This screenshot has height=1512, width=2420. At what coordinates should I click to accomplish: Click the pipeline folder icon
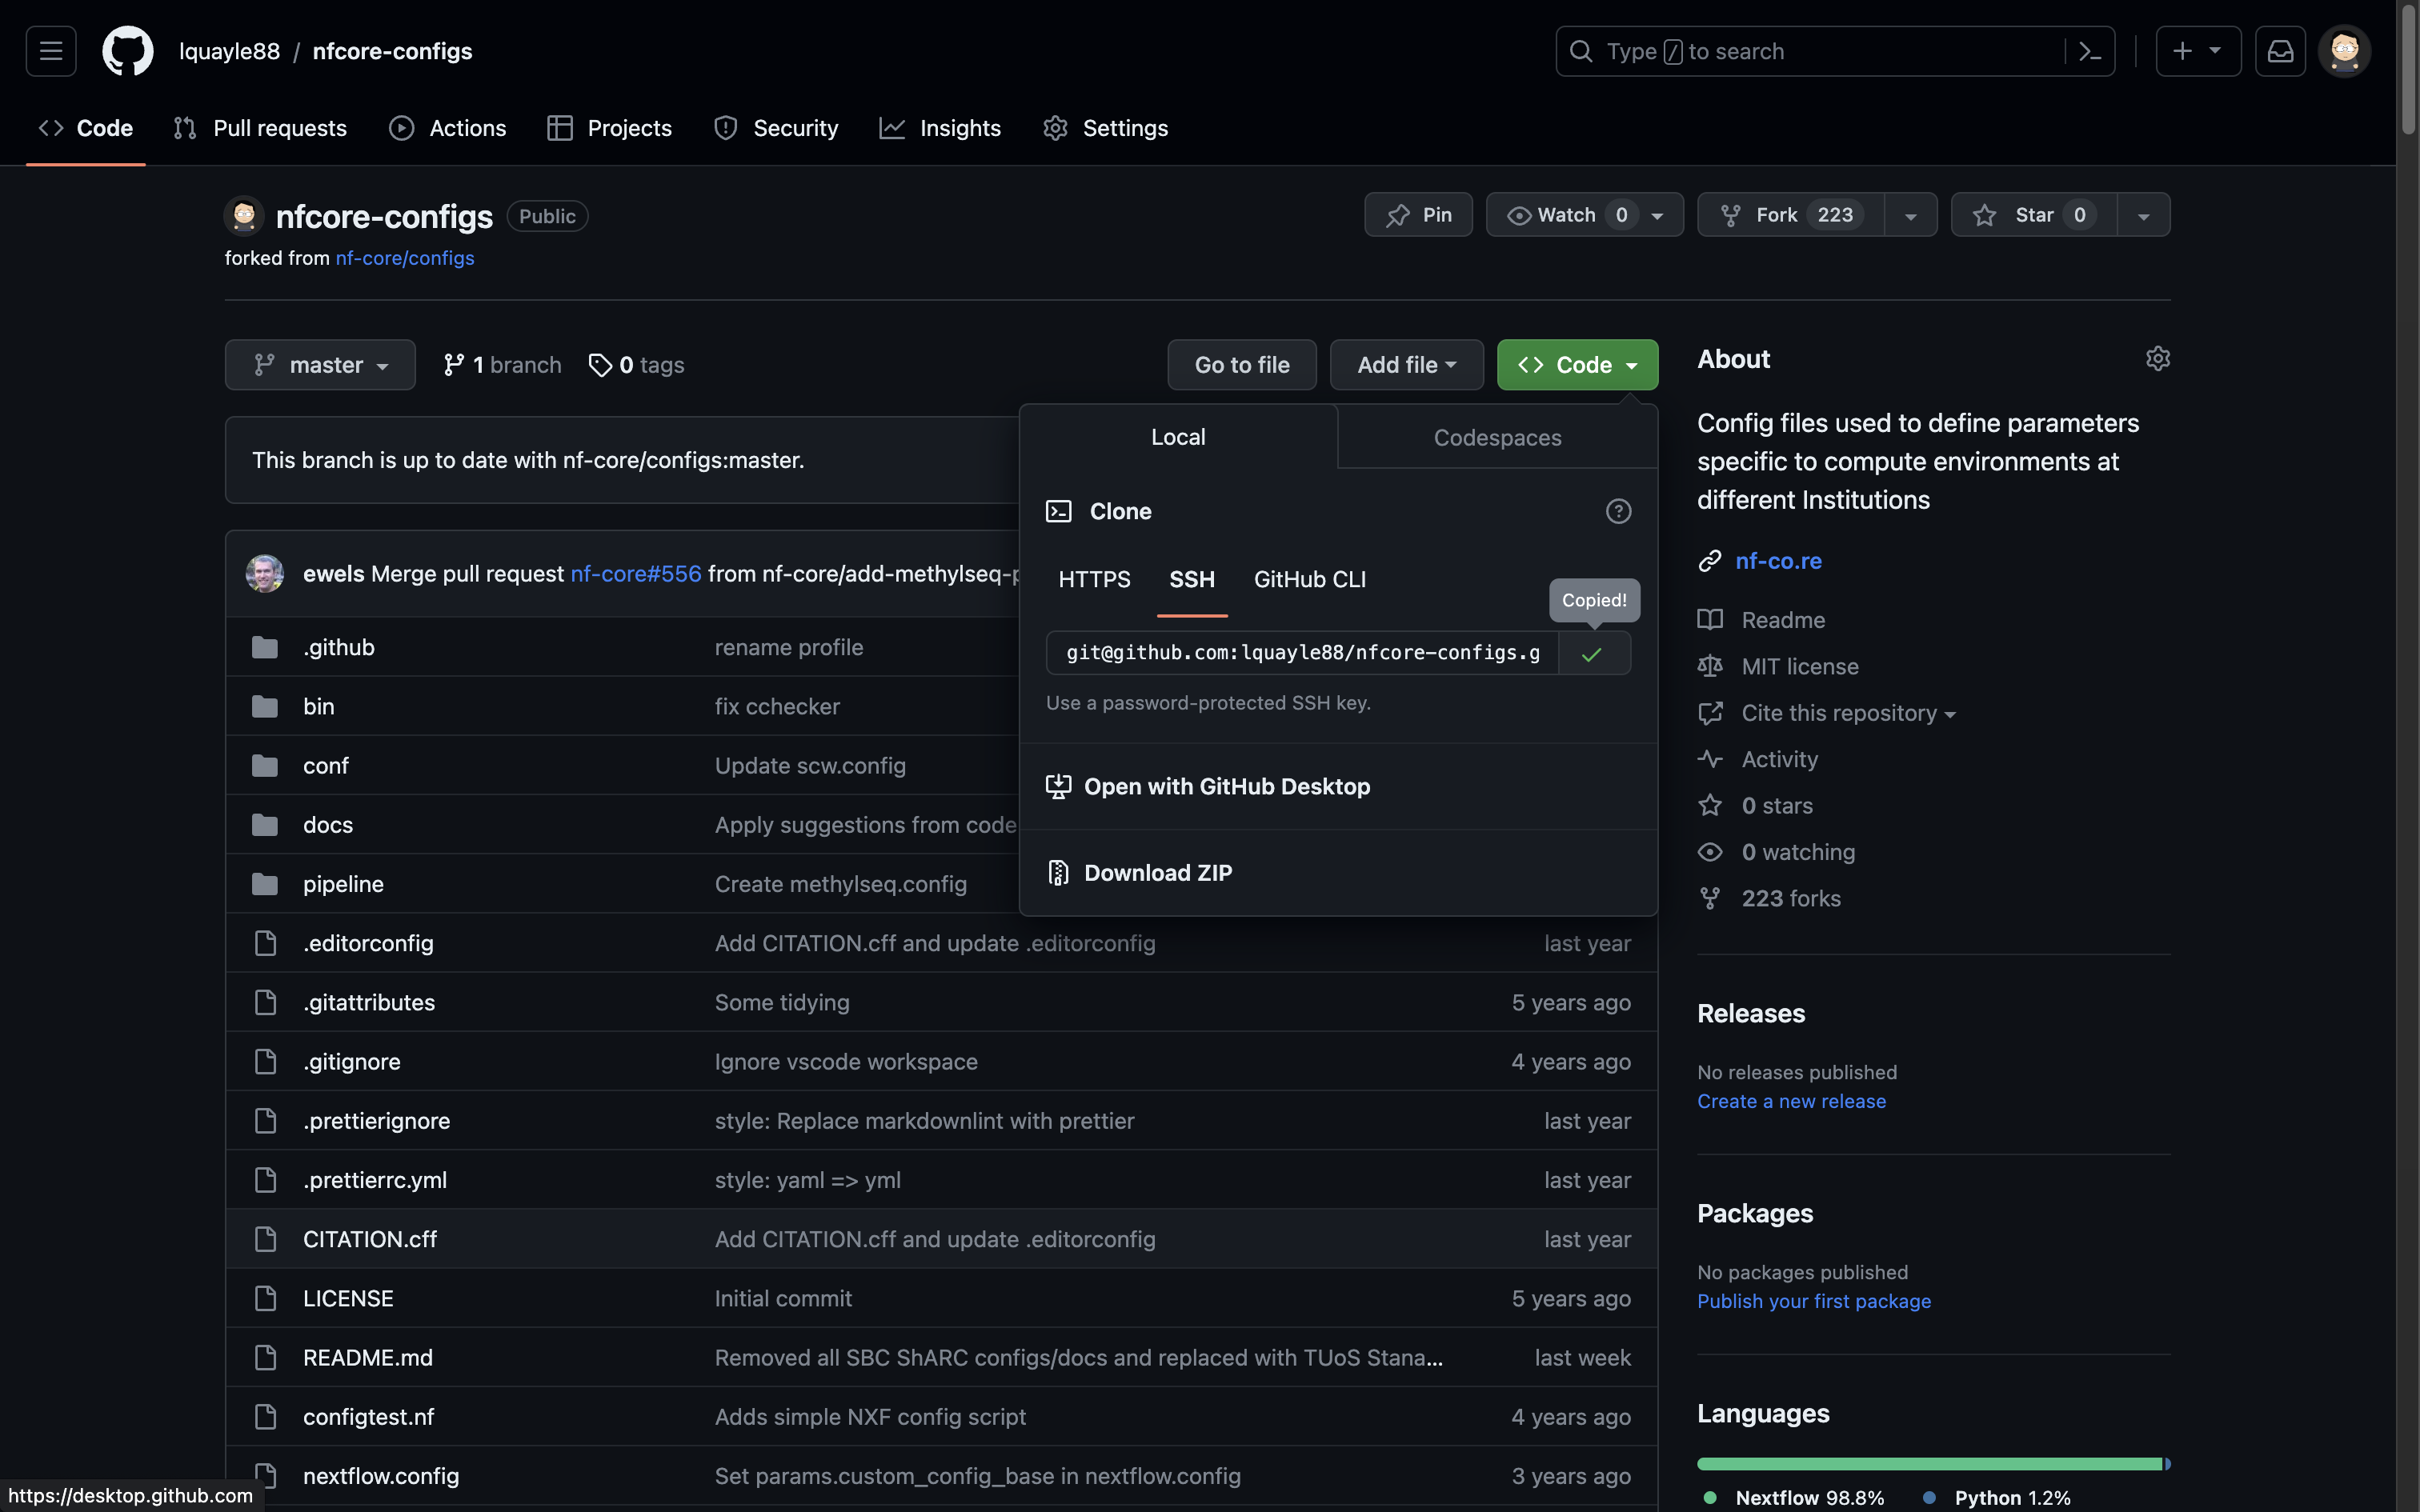(265, 884)
